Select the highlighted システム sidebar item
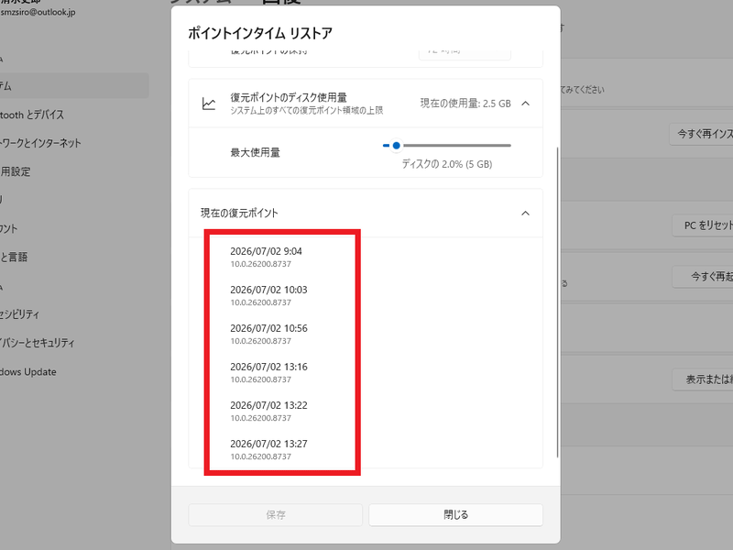Viewport: 733px width, 550px height. point(74,85)
